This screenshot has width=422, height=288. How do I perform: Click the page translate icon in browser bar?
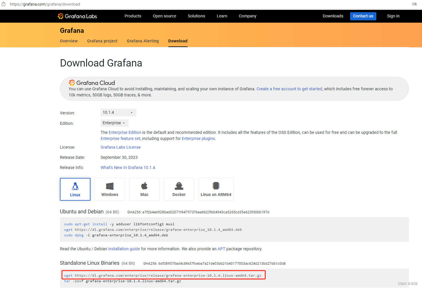[x=414, y=4]
